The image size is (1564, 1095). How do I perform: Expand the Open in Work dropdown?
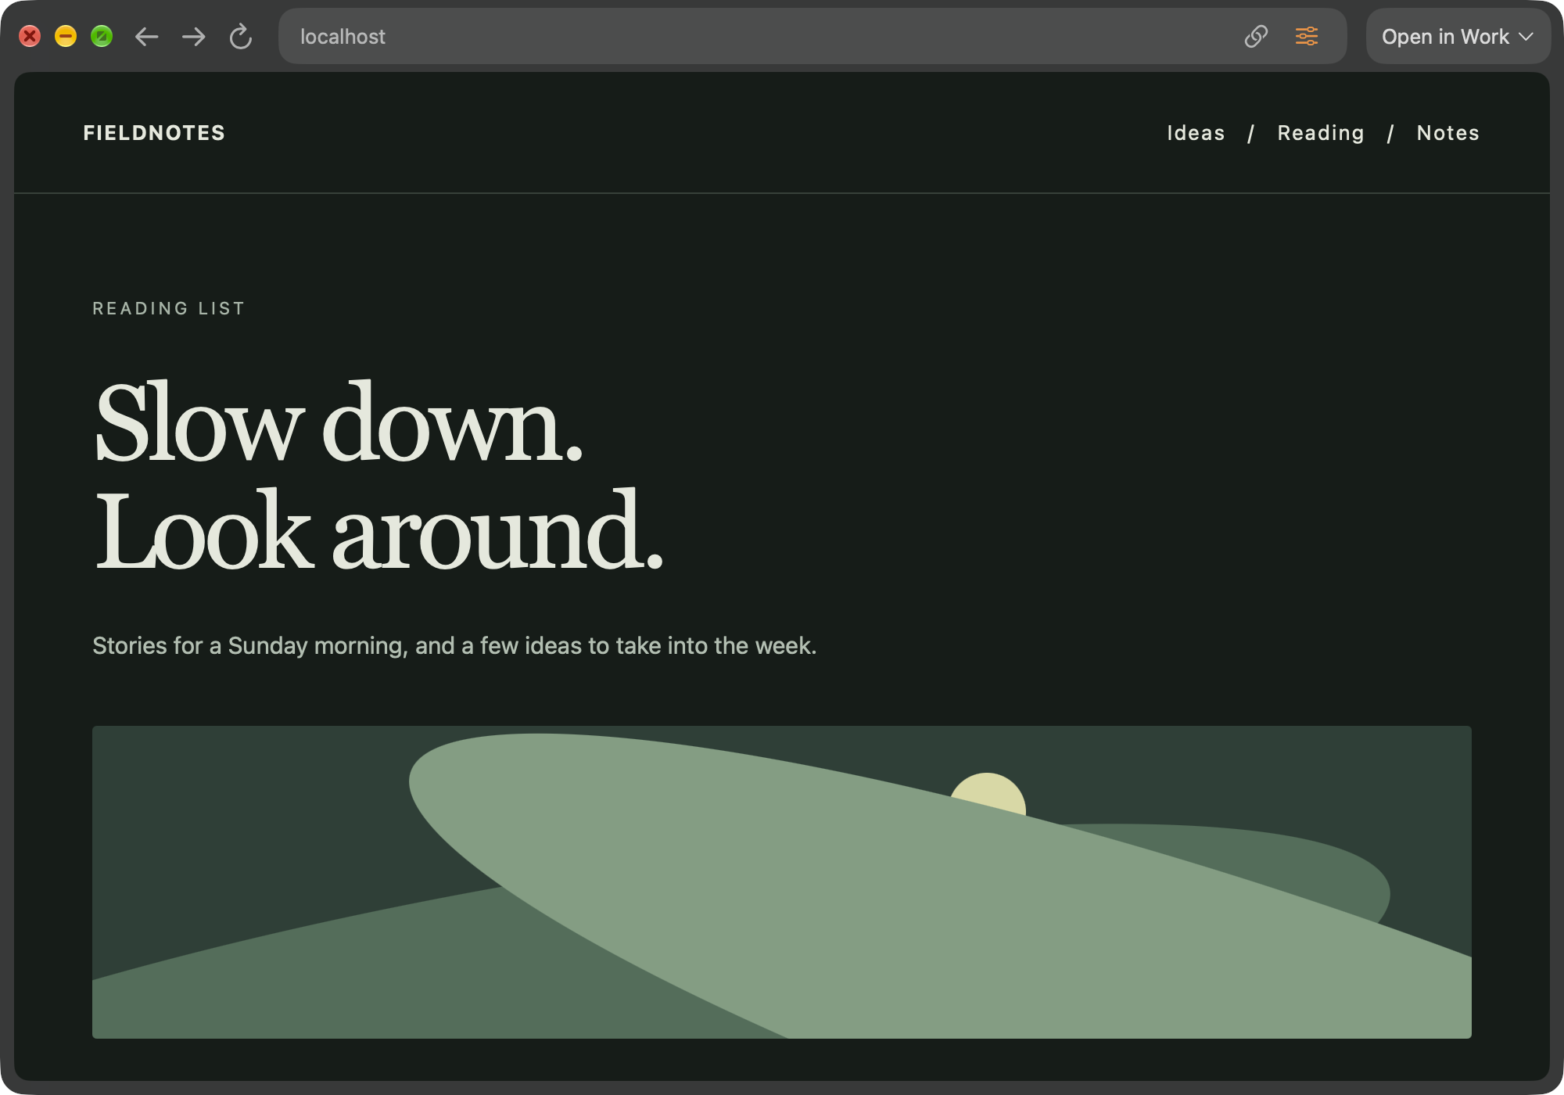coord(1458,37)
